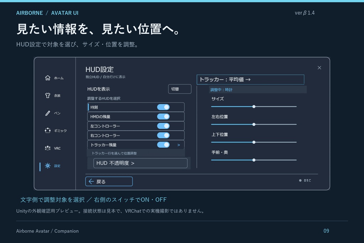Select the HMDの残量 row label
Viewport: 364px width, 243px height.
(x=100, y=117)
